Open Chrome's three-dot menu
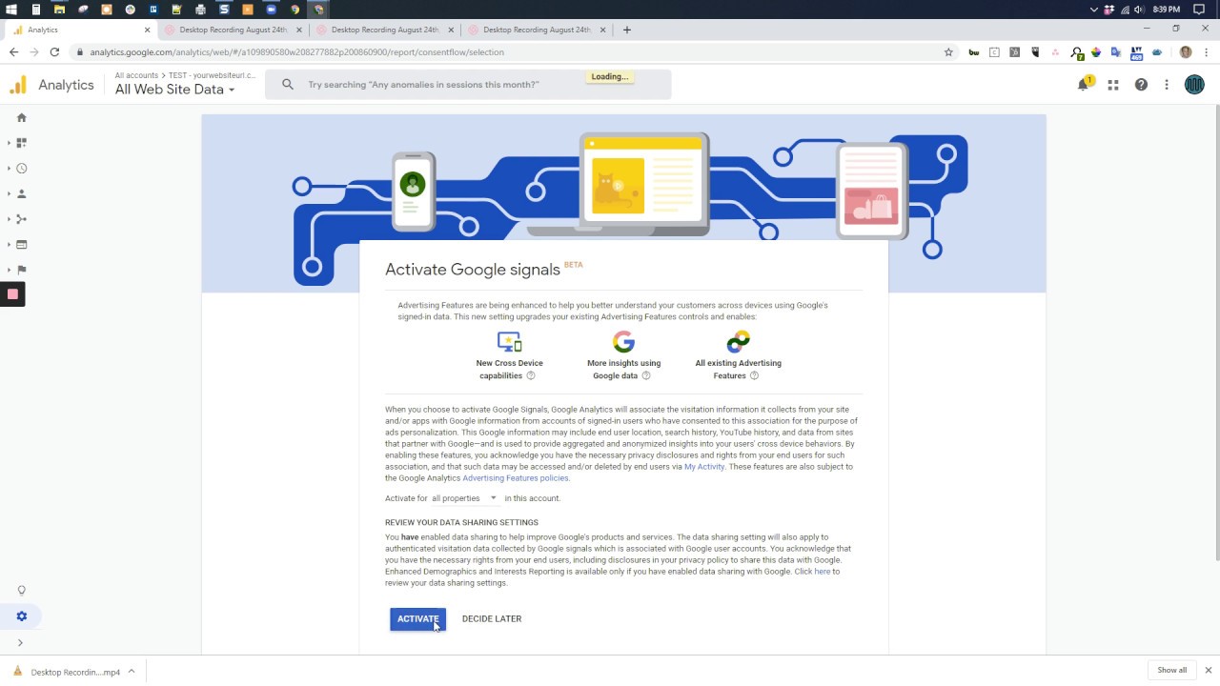Image resolution: width=1220 pixels, height=686 pixels. pyautogui.click(x=1206, y=52)
